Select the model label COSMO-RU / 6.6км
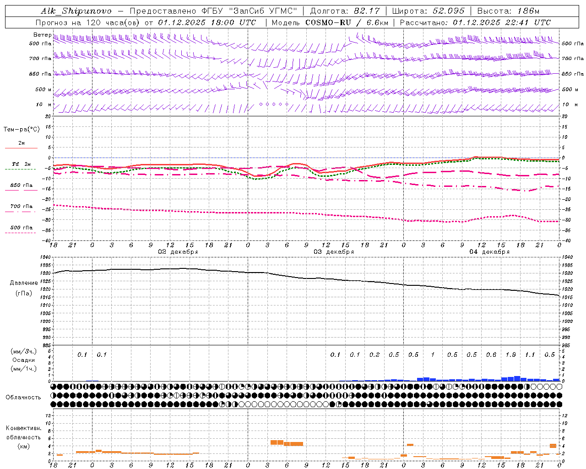The image size is (586, 469). coord(346,22)
